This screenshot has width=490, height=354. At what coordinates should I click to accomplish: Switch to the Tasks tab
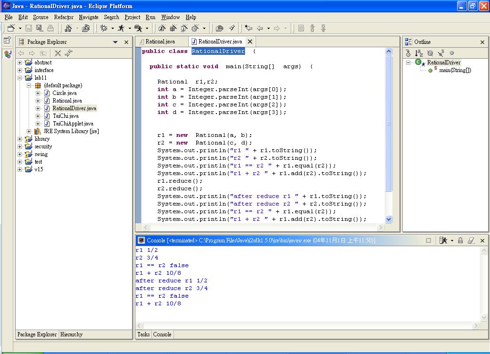coord(143,334)
